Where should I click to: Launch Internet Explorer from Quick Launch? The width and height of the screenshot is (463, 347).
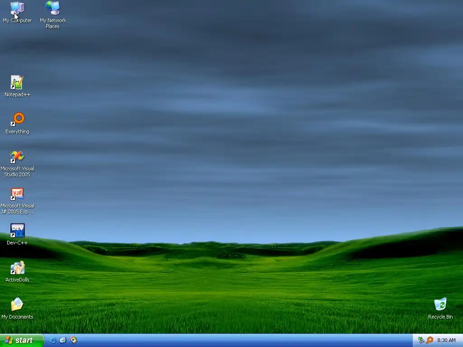coord(52,340)
